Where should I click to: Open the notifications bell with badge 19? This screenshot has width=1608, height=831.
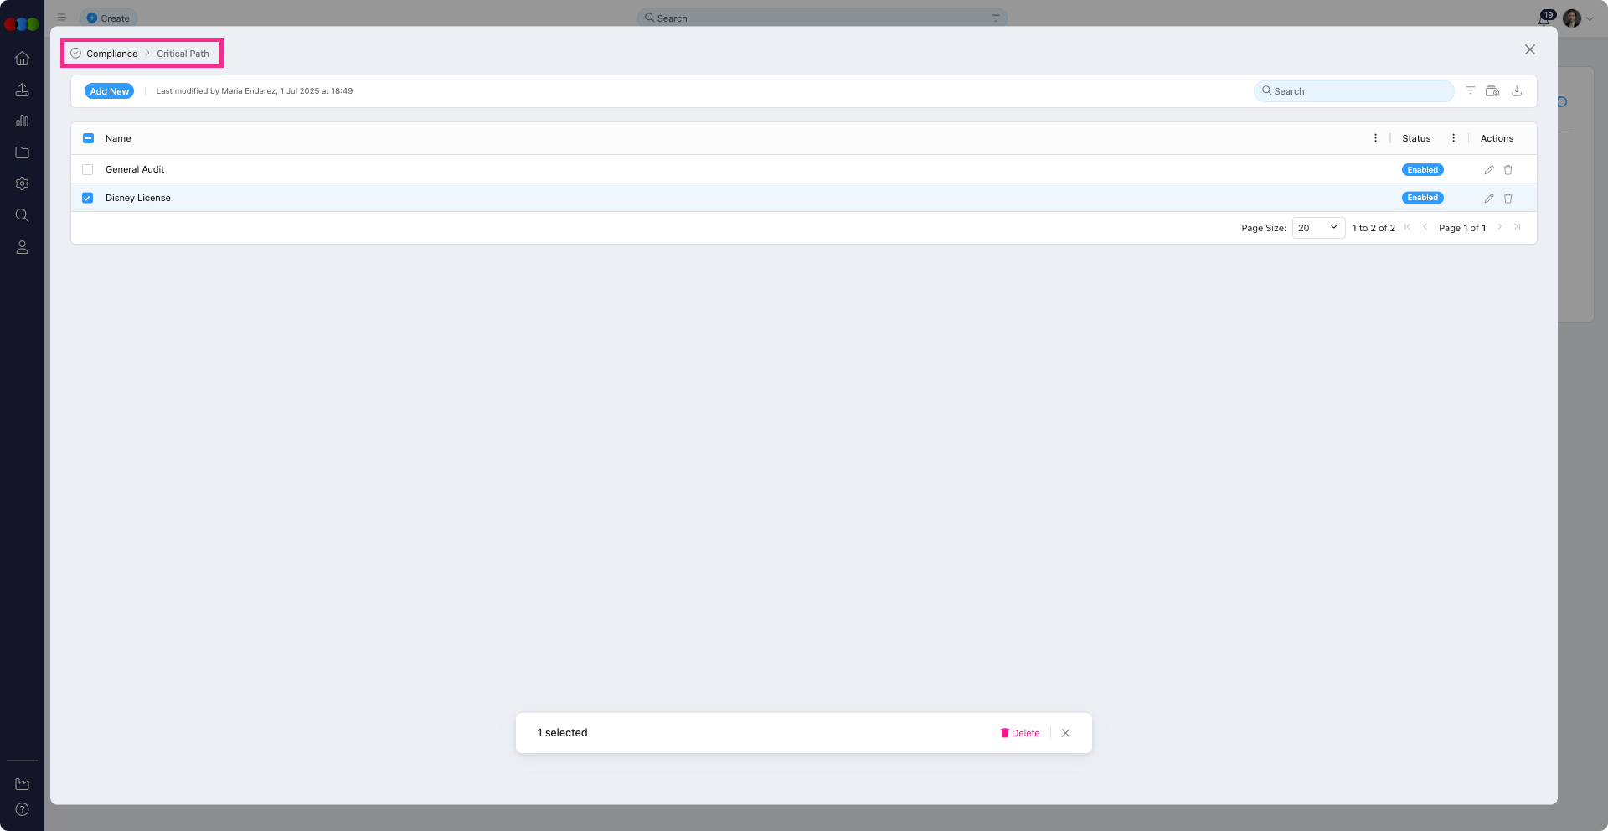(x=1544, y=18)
